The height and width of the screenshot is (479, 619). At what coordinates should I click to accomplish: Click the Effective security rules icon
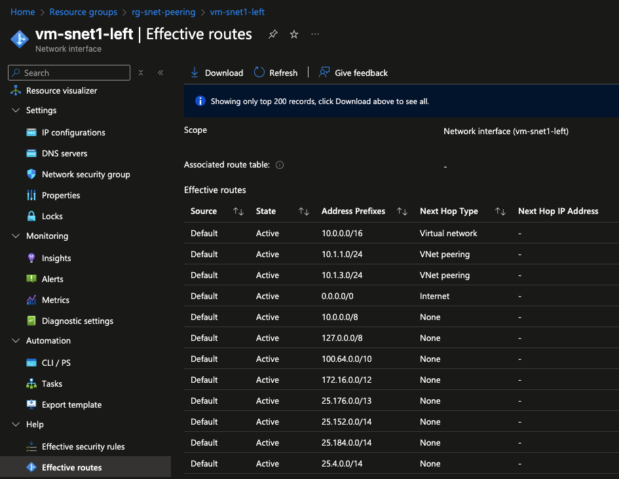[x=31, y=446]
